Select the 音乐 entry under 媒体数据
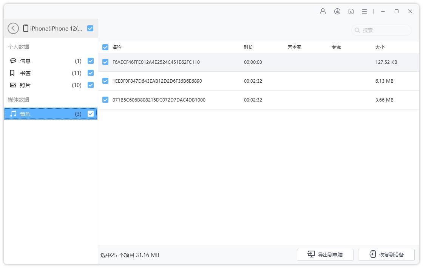 [x=26, y=114]
